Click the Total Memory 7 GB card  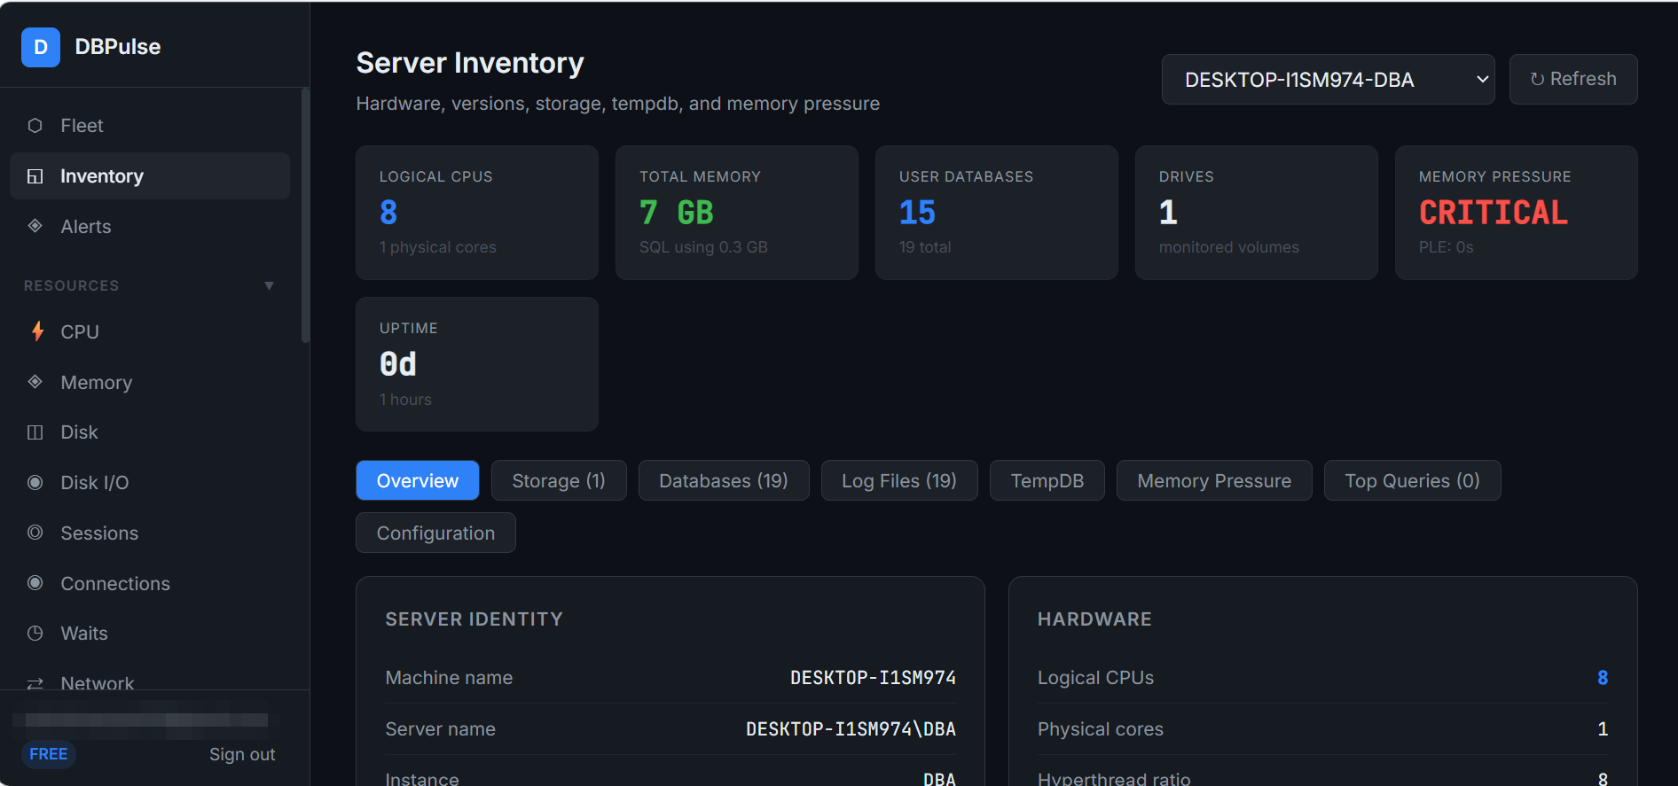[737, 213]
